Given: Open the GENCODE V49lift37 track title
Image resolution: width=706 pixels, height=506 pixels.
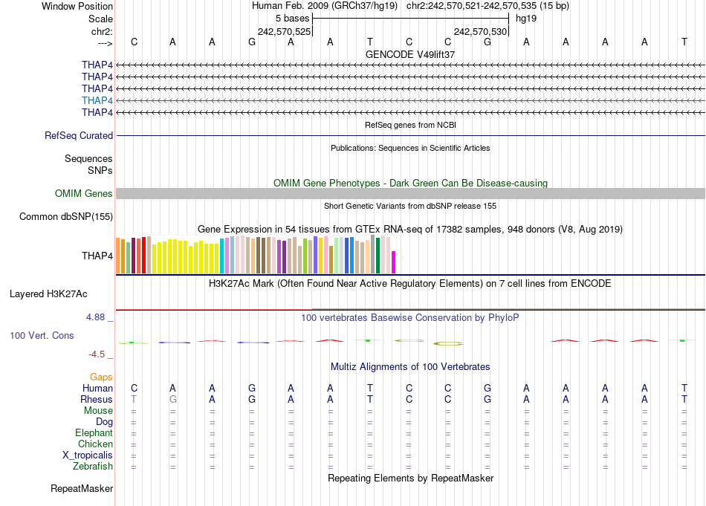Looking at the screenshot, I should click(x=410, y=54).
